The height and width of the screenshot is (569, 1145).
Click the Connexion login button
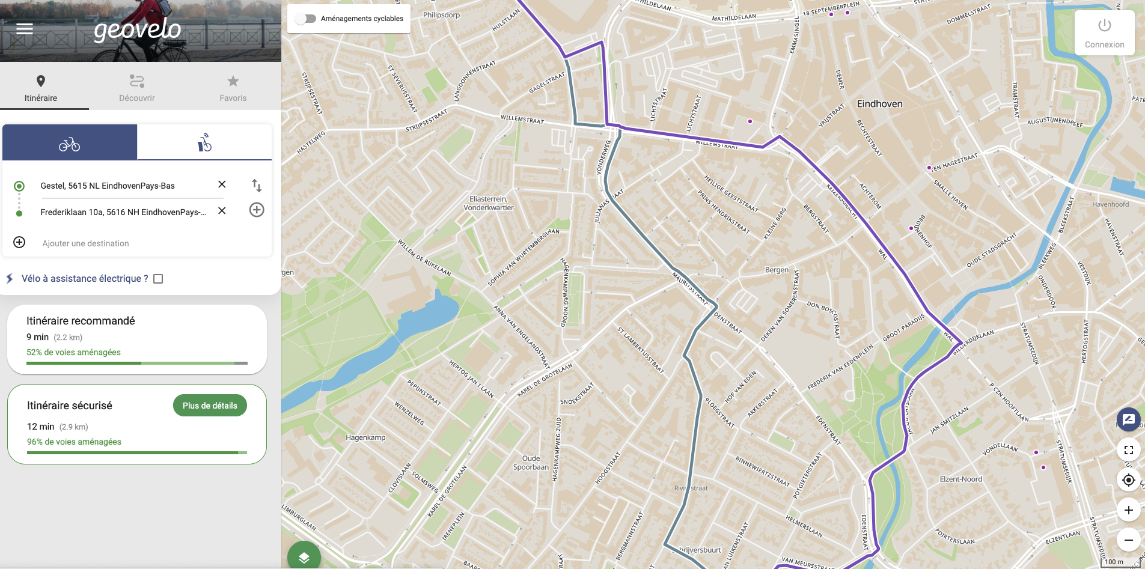(x=1104, y=33)
